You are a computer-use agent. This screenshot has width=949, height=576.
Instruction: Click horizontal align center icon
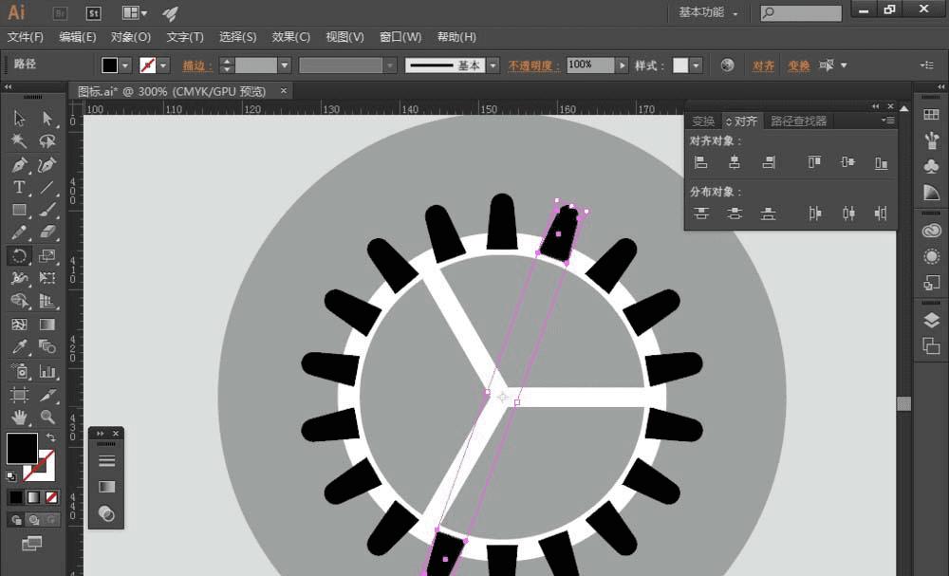735,162
